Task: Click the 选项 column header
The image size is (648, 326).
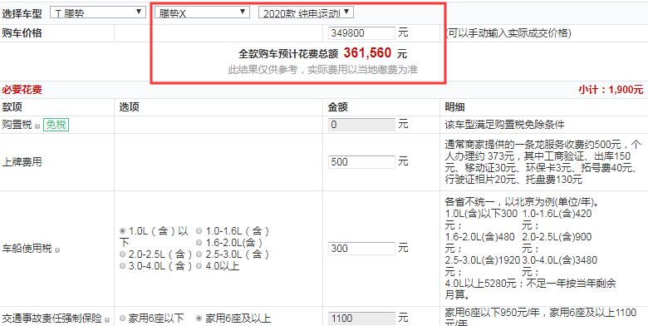Action: 130,107
